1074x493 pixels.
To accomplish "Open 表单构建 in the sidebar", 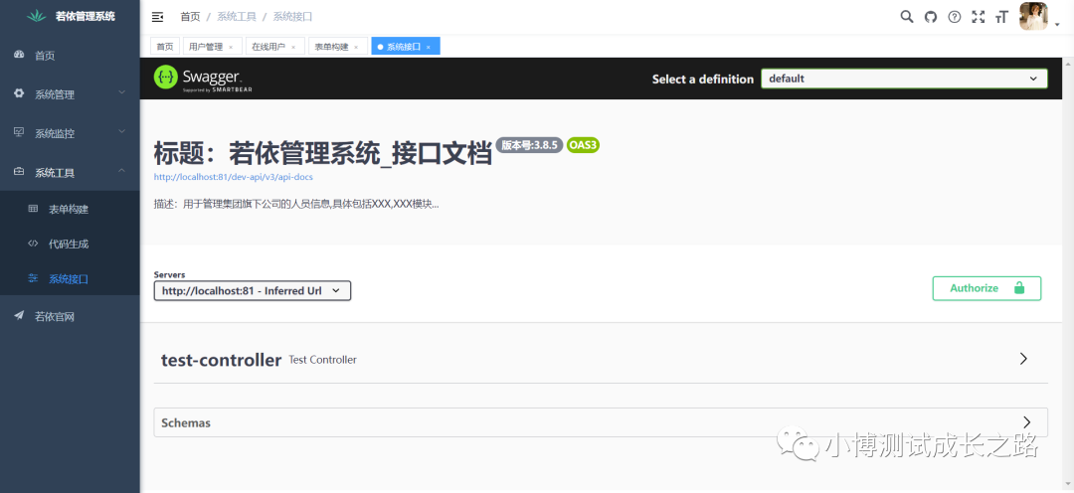I will click(x=70, y=209).
